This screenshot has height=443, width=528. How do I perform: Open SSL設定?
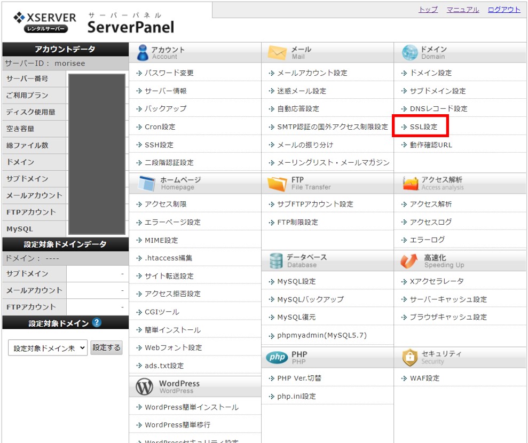(423, 127)
